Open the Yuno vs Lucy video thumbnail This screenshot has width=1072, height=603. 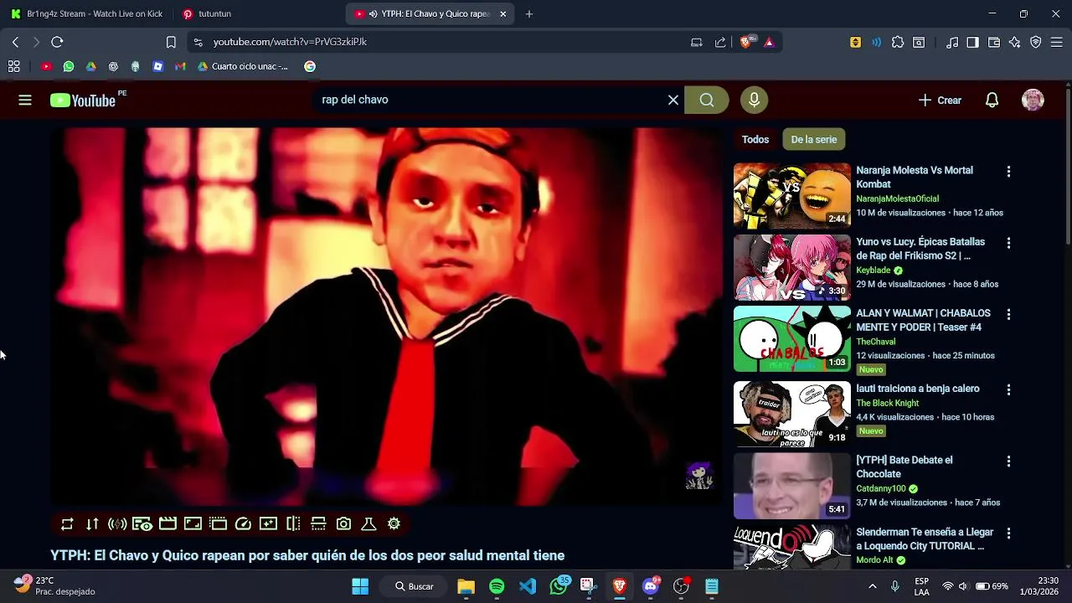click(x=791, y=267)
